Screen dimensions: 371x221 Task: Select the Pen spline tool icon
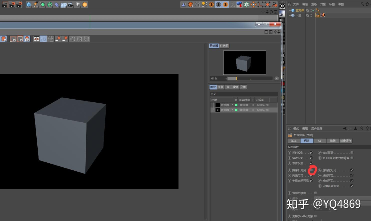[36, 4]
